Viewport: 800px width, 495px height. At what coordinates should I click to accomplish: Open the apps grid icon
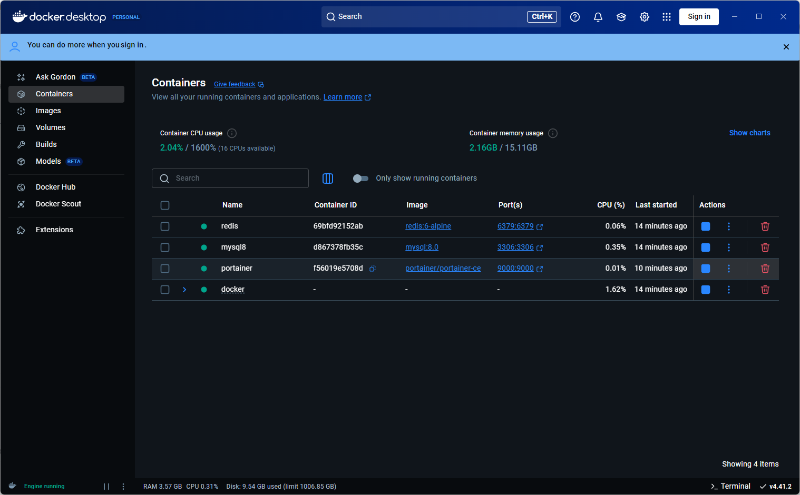tap(667, 17)
